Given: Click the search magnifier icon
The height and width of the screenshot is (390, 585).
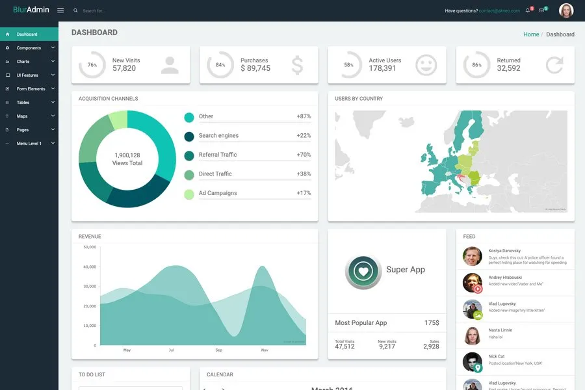Looking at the screenshot, I should [x=75, y=11].
